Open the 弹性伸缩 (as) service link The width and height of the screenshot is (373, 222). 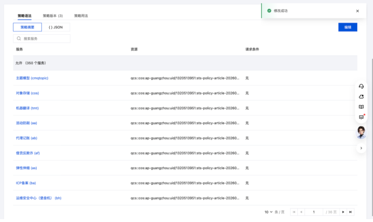(x=26, y=168)
